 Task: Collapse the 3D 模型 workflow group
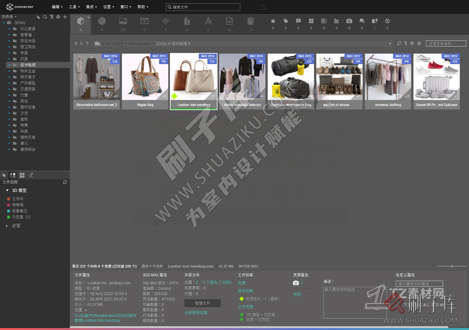[x=7, y=190]
